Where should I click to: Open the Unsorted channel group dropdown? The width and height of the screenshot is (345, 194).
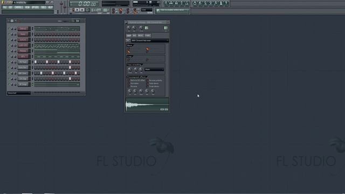(x=19, y=93)
